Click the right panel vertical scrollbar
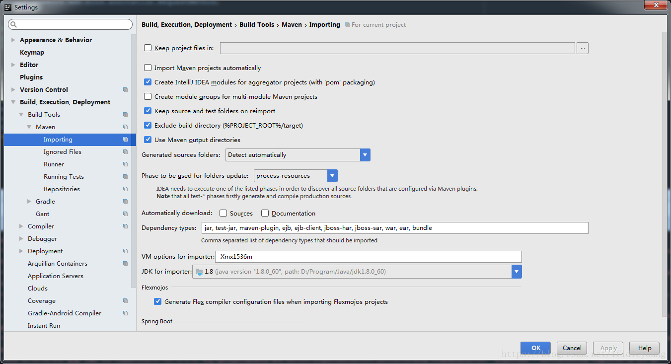The image size is (671, 364). coord(665,174)
